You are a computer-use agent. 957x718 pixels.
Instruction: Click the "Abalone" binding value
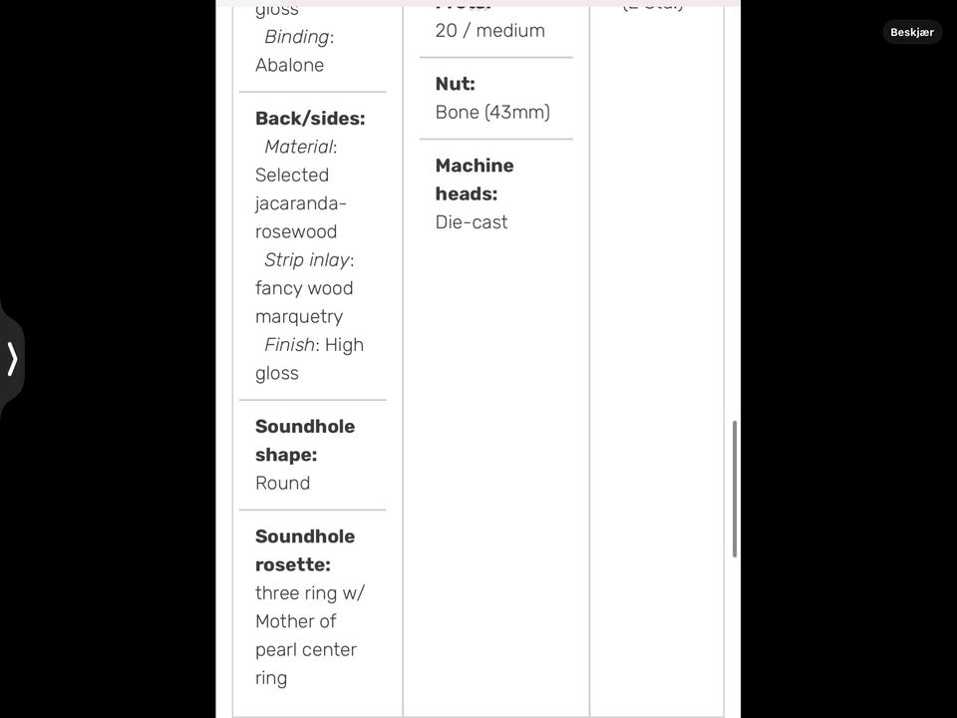pos(289,65)
